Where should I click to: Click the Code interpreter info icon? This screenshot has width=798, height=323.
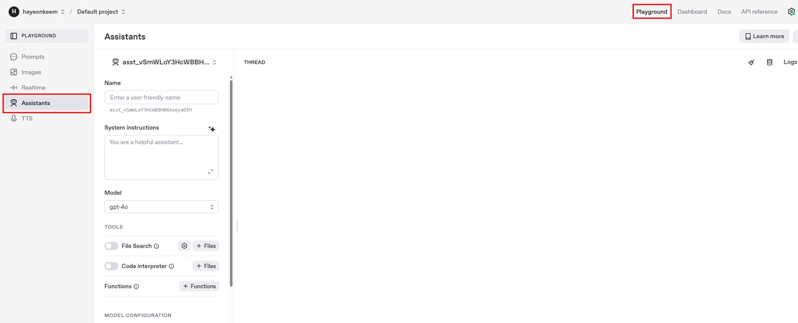[x=171, y=266]
